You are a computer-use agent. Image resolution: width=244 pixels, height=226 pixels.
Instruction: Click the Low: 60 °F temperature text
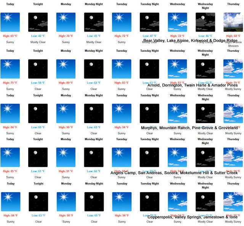tap(38, 127)
